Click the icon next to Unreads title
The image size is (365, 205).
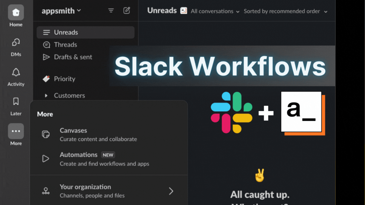pyautogui.click(x=184, y=11)
